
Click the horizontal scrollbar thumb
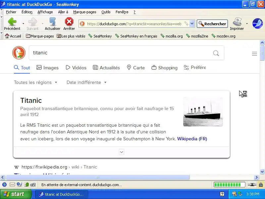(98, 177)
